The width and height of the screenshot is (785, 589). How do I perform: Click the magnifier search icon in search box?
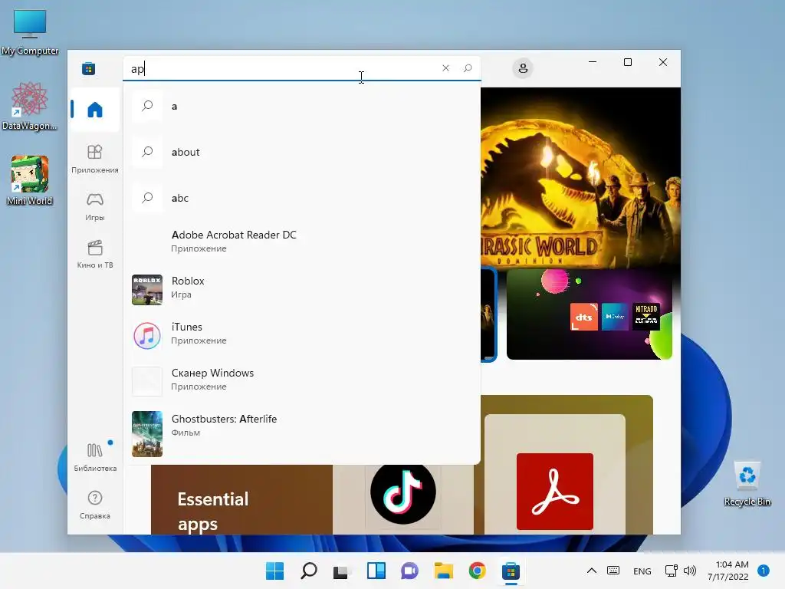[x=468, y=68]
